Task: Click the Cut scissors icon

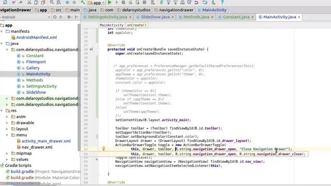Action: pos(29,2)
